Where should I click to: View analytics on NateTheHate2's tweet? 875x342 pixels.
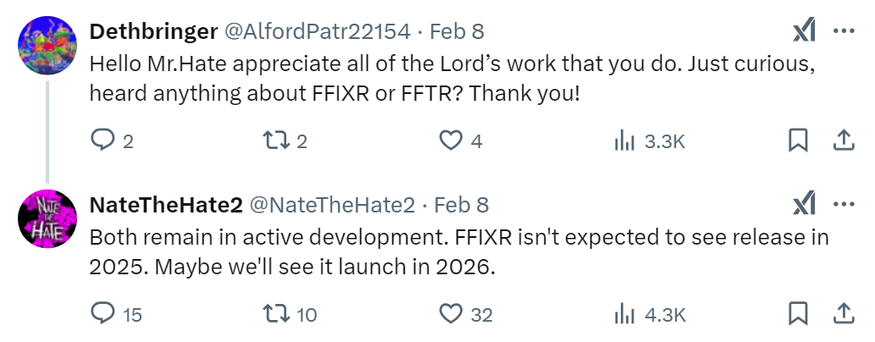coord(624,314)
